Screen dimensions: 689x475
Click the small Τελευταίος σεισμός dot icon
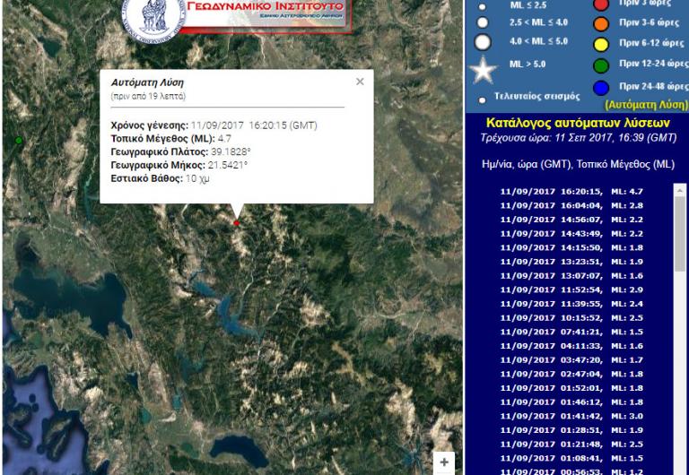483,99
